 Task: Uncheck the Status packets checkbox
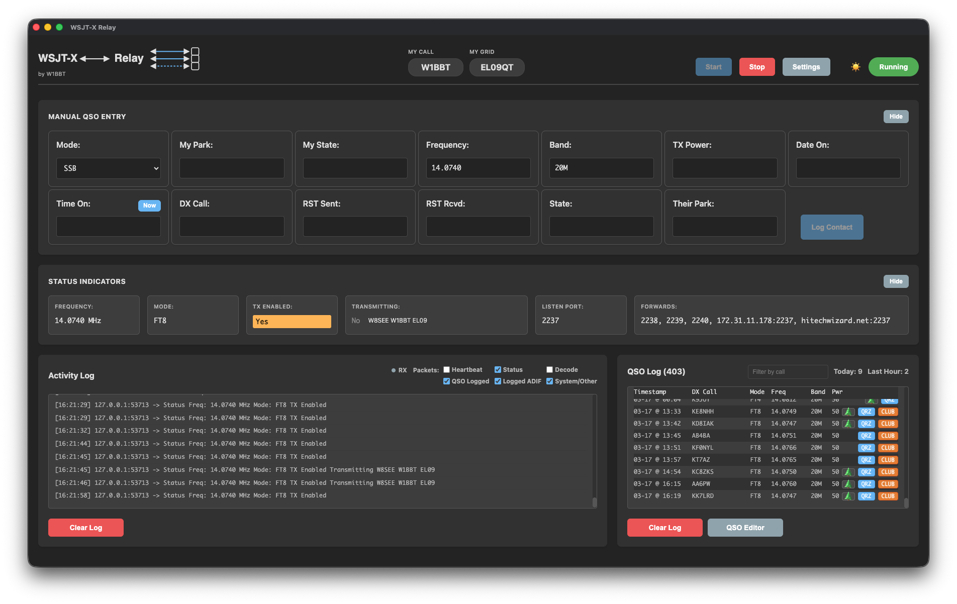click(498, 370)
